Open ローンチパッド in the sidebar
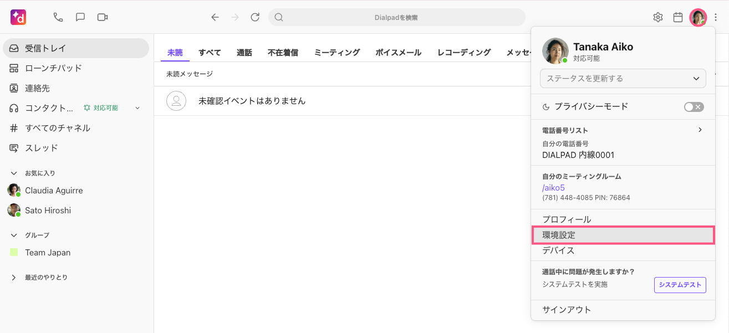Viewport: 729px width, 333px height. click(76, 68)
